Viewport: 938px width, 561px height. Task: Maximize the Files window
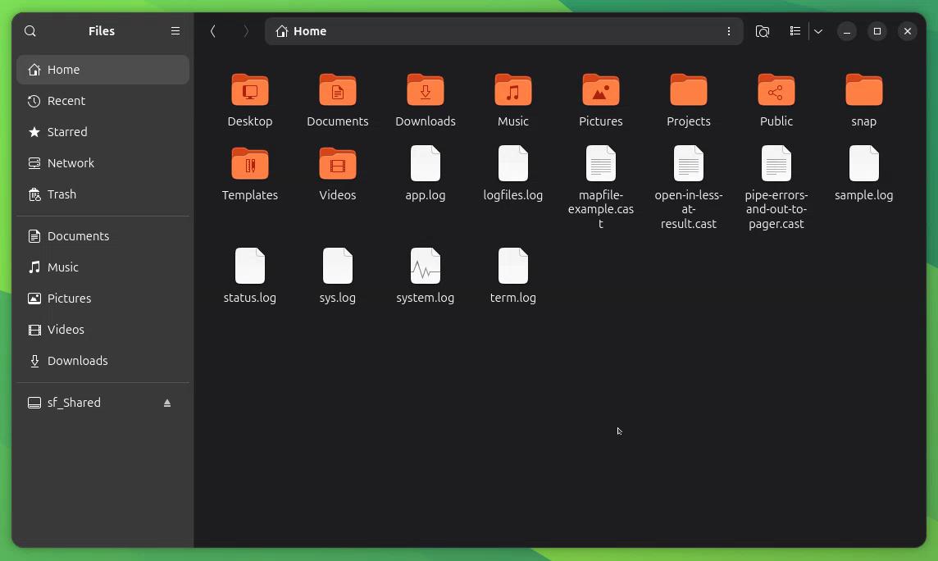[x=877, y=31]
